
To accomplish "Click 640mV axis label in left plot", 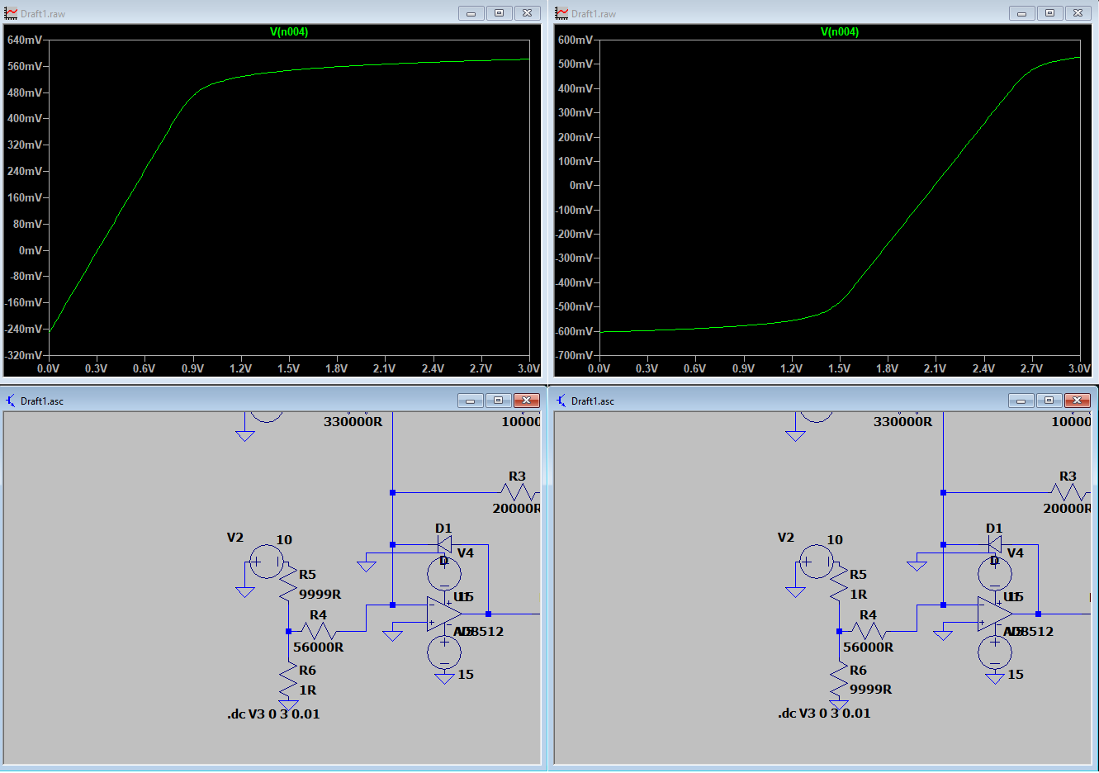I will click(x=25, y=40).
